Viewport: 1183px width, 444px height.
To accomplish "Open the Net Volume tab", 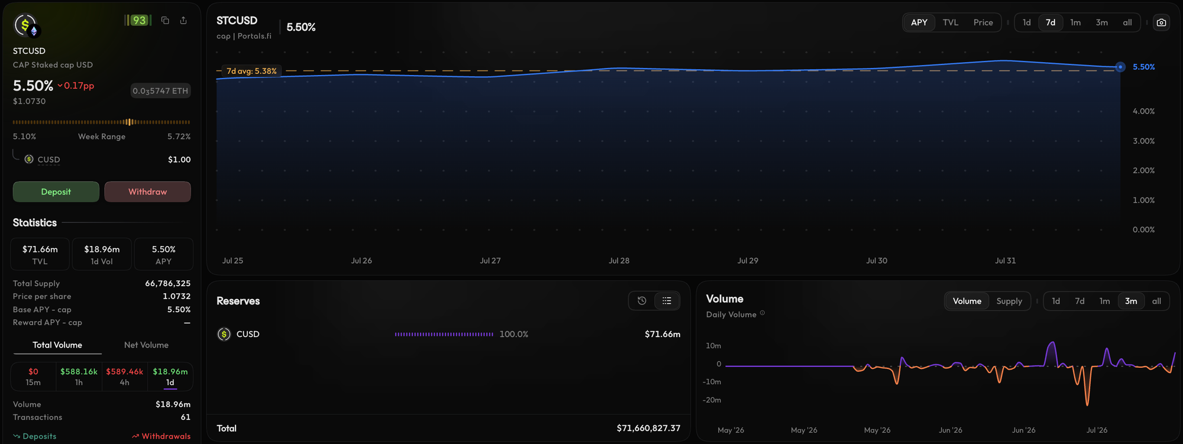I will tap(146, 345).
